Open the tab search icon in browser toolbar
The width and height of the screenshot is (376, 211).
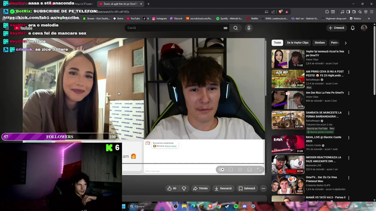(333, 12)
